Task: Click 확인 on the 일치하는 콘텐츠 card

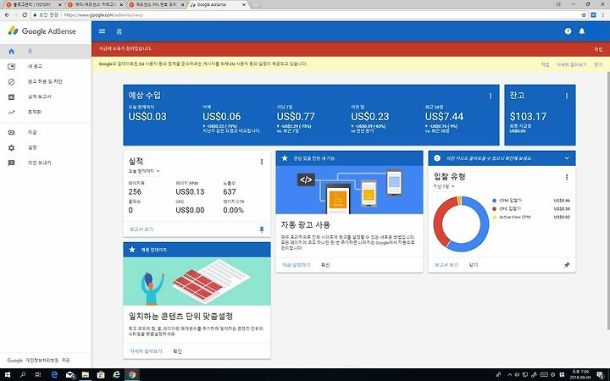Action: [x=177, y=351]
